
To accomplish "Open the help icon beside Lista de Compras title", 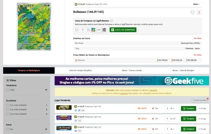I will 112,21.
